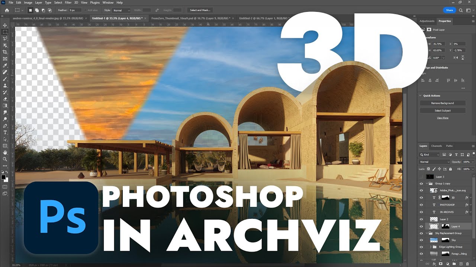Screen dimensions: 476x267
Task: Select the Polygonal Lasso tool
Action: pos(5,39)
